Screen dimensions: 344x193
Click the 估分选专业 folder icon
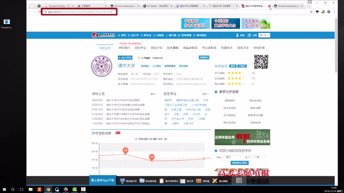142,181
